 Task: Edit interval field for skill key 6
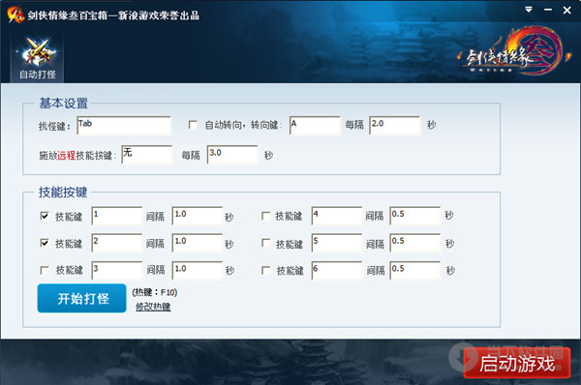tap(415, 270)
